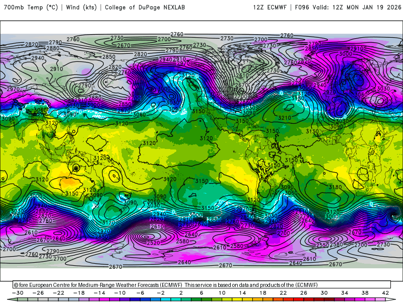The height and width of the screenshot is (302, 403).
Task: Click the colorbar's left extension arrow
Action: click(x=12, y=299)
